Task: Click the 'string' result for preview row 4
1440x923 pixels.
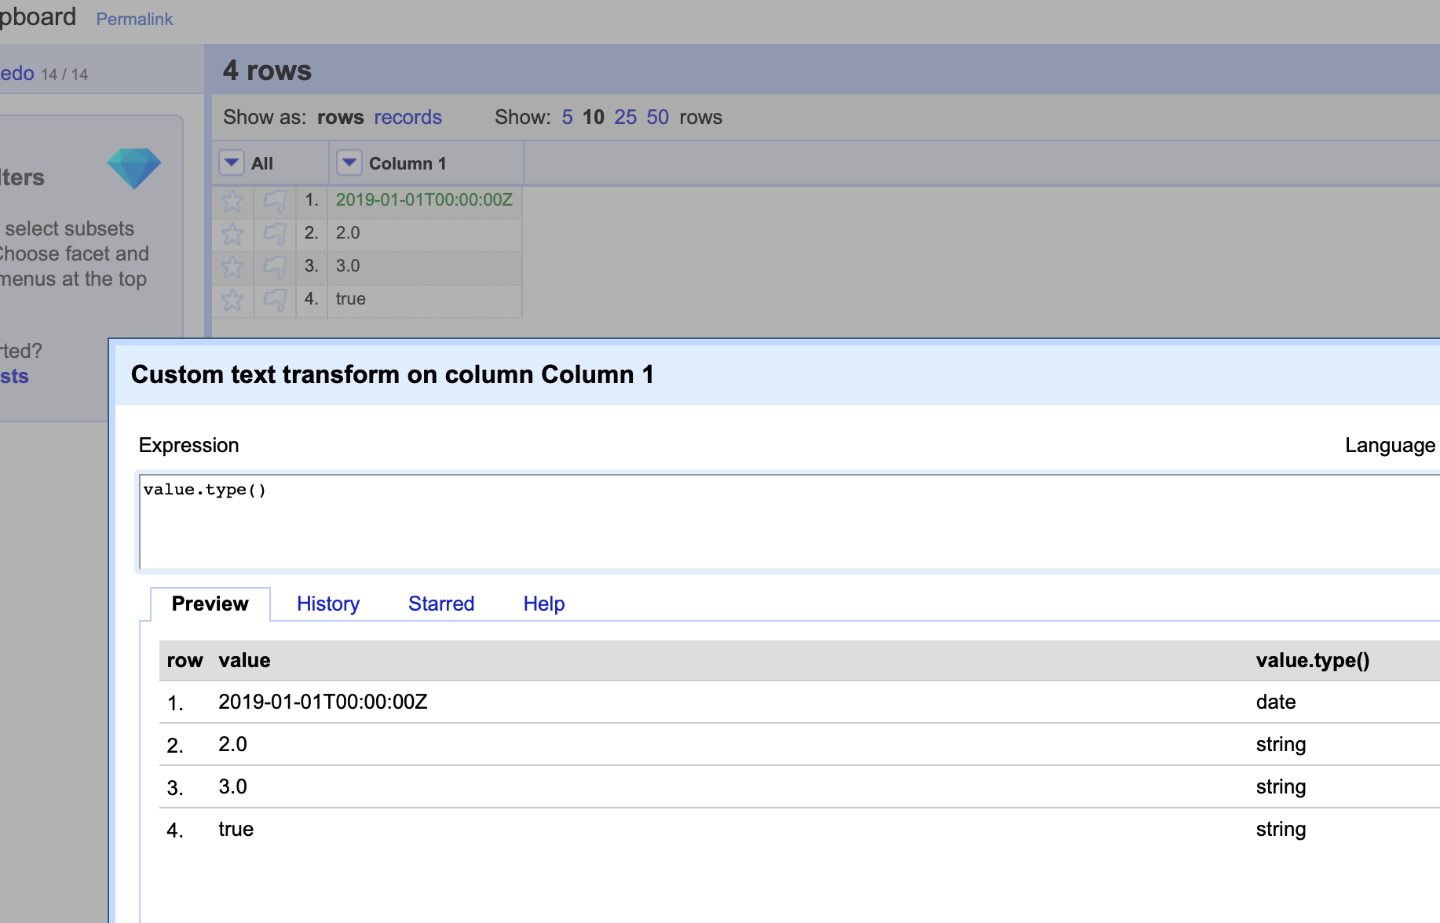Action: pos(1281,829)
